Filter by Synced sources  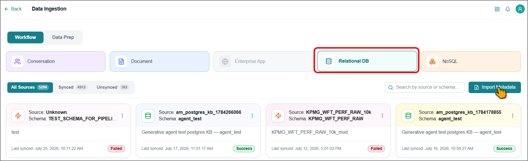73,87
